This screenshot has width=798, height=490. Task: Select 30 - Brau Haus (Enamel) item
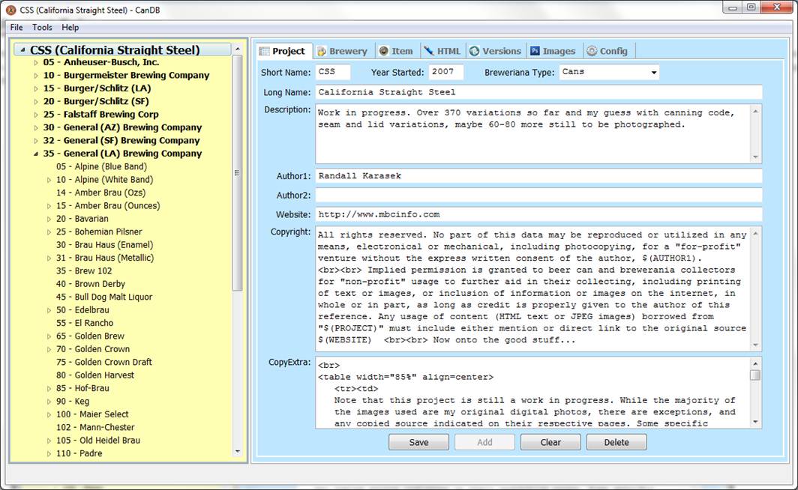point(104,245)
